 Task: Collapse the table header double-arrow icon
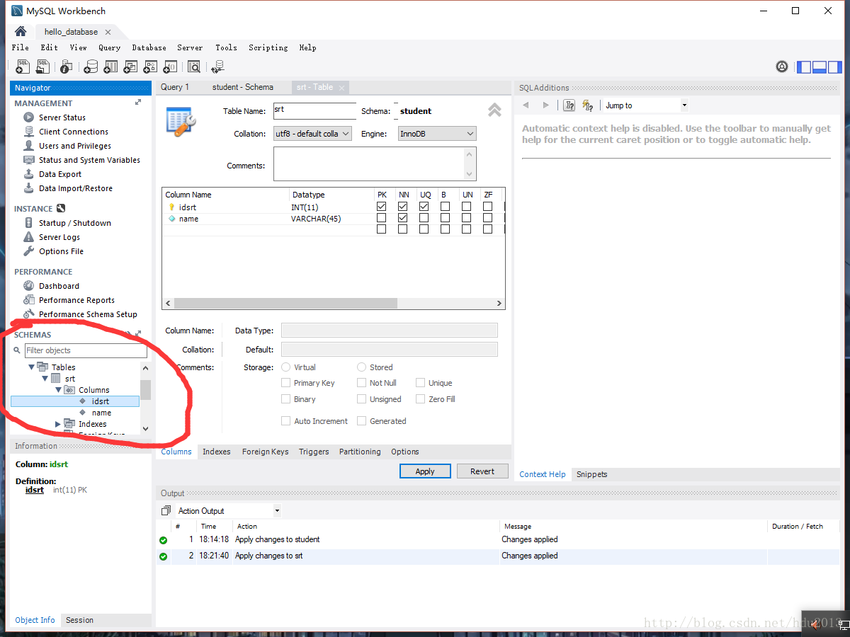[494, 110]
